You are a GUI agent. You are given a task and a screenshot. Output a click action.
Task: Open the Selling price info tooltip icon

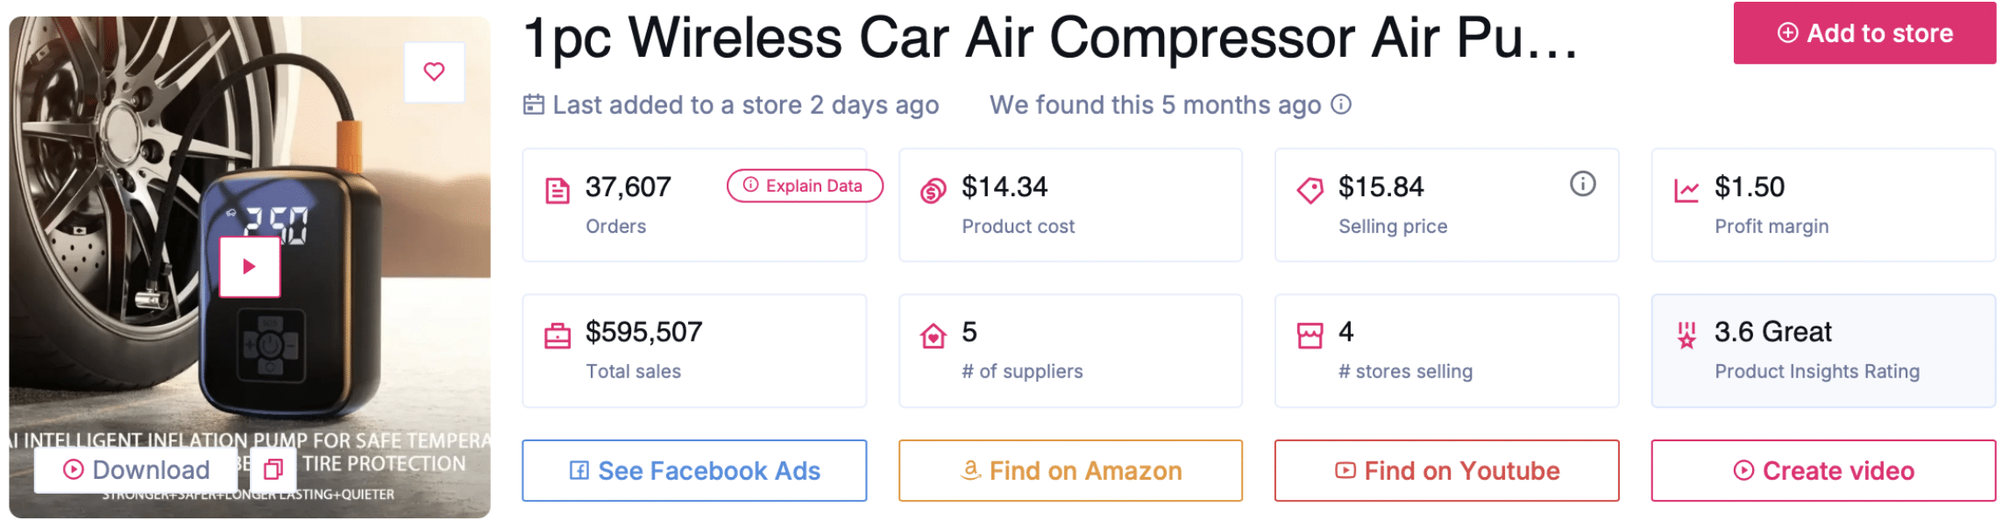coord(1581,185)
